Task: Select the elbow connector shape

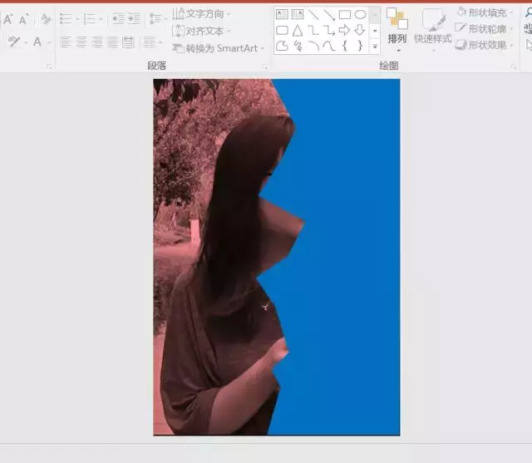Action: point(313,30)
